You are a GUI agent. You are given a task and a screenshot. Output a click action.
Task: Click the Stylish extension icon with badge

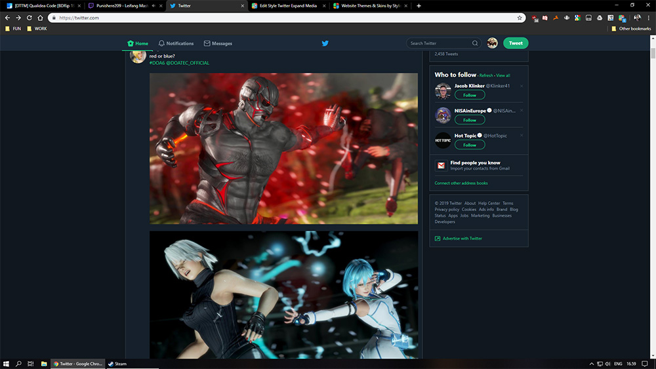[x=622, y=18]
